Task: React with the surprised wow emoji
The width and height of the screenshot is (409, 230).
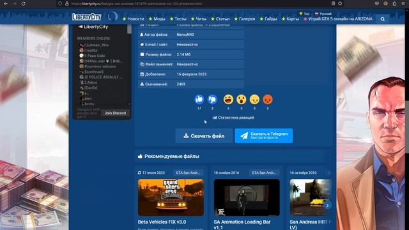Action: pyautogui.click(x=242, y=100)
